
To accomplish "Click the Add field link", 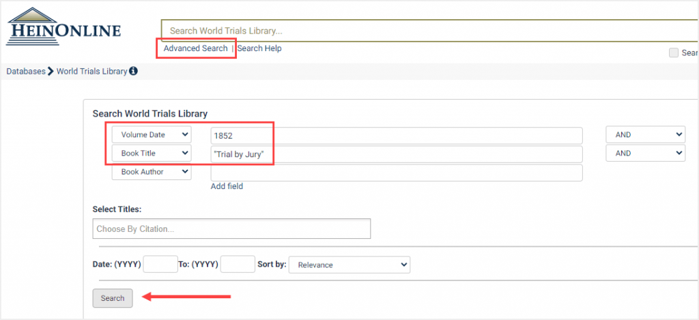I will [227, 186].
